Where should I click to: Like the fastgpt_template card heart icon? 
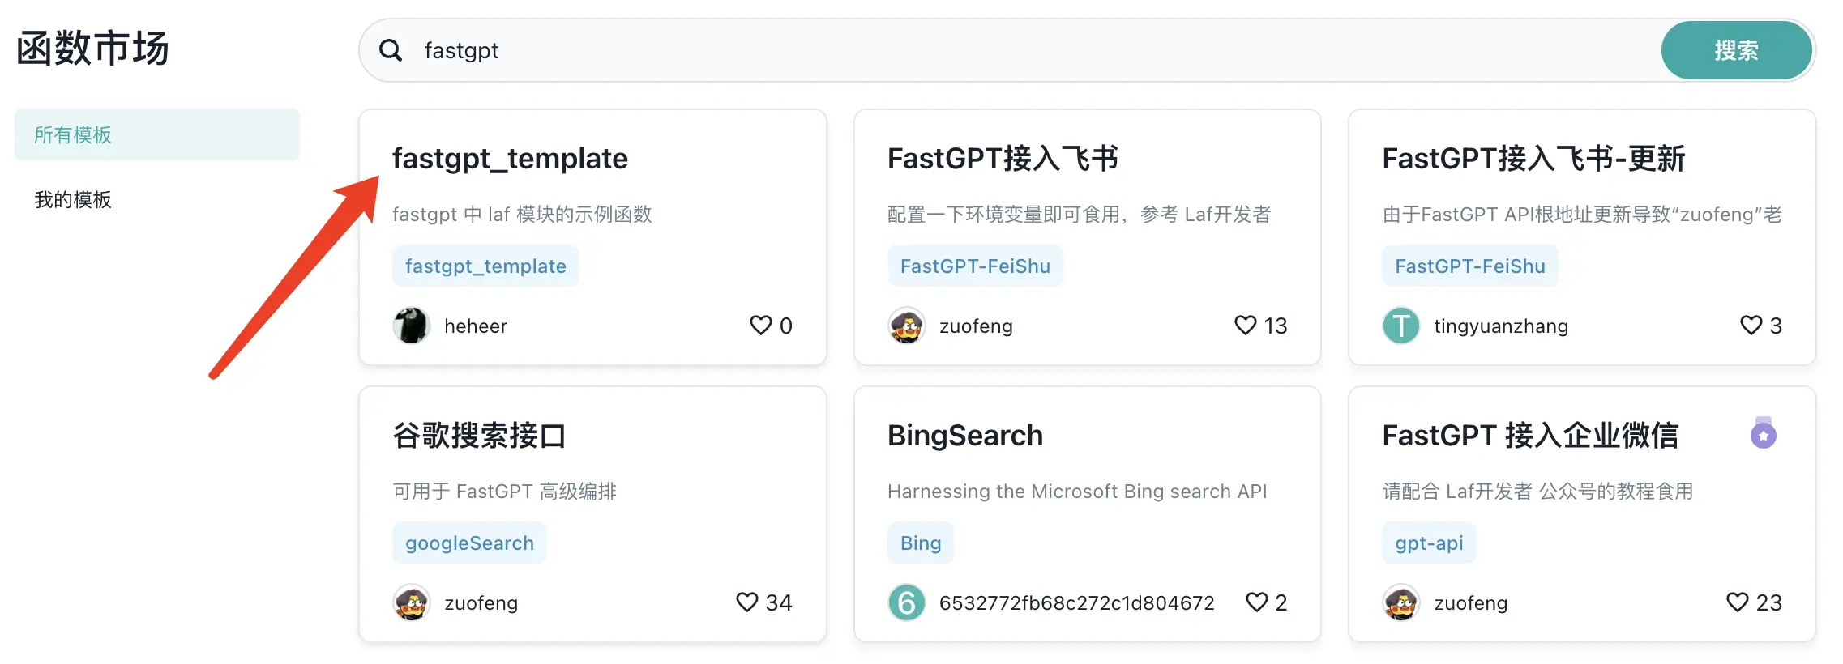[x=760, y=326]
